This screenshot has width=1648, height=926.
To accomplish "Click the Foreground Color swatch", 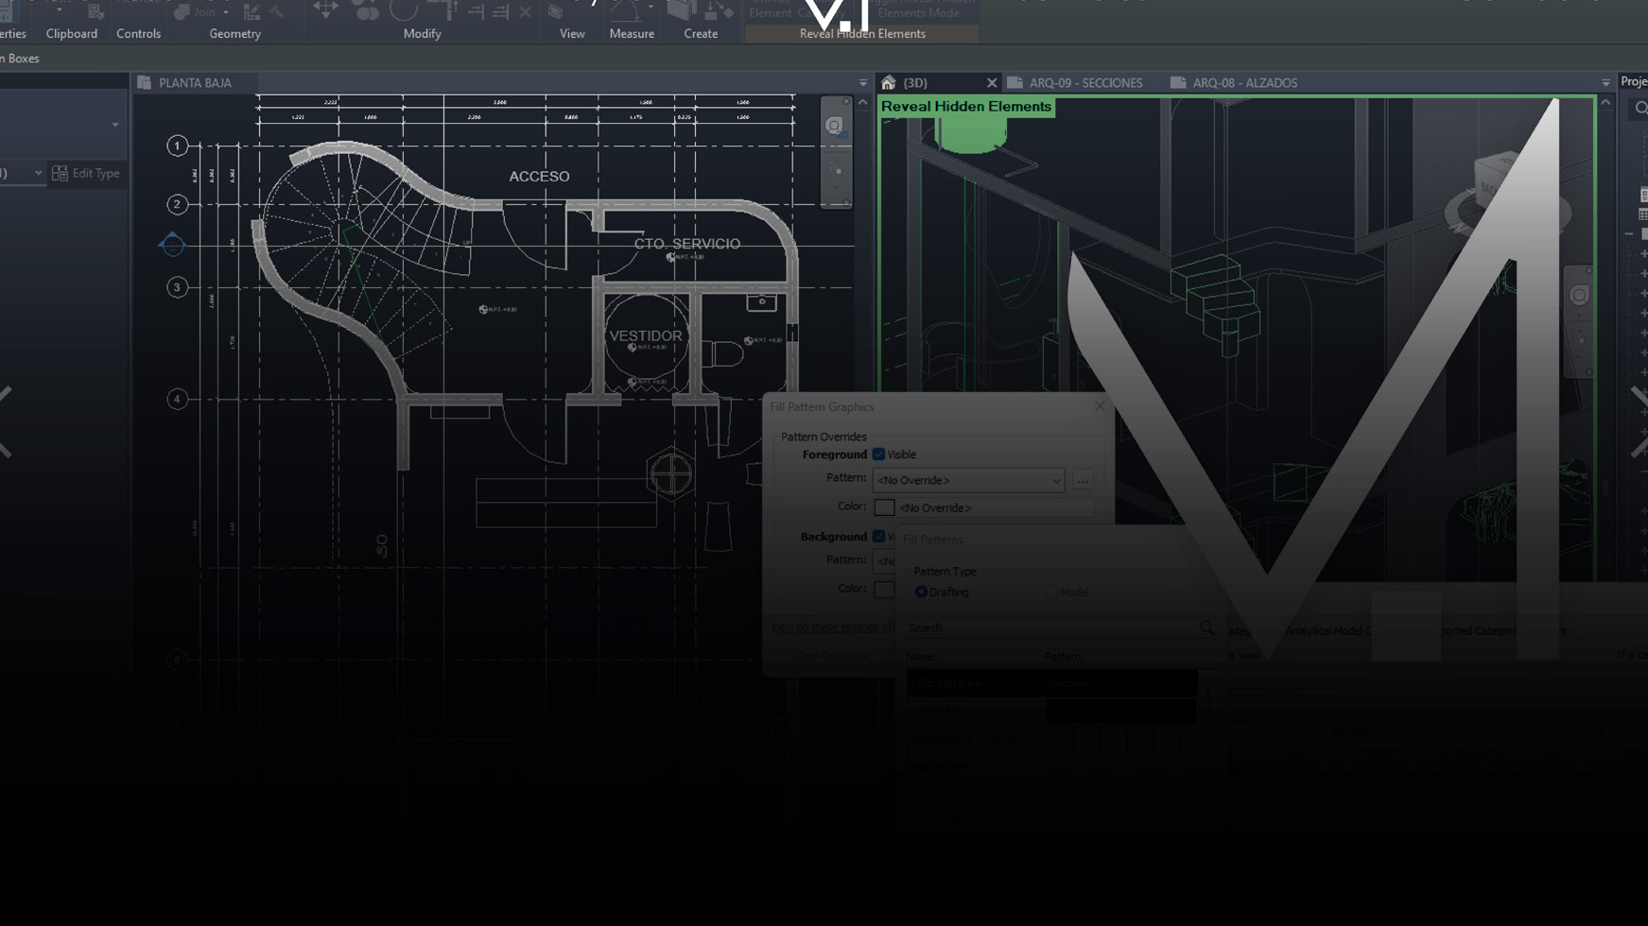I will point(884,508).
